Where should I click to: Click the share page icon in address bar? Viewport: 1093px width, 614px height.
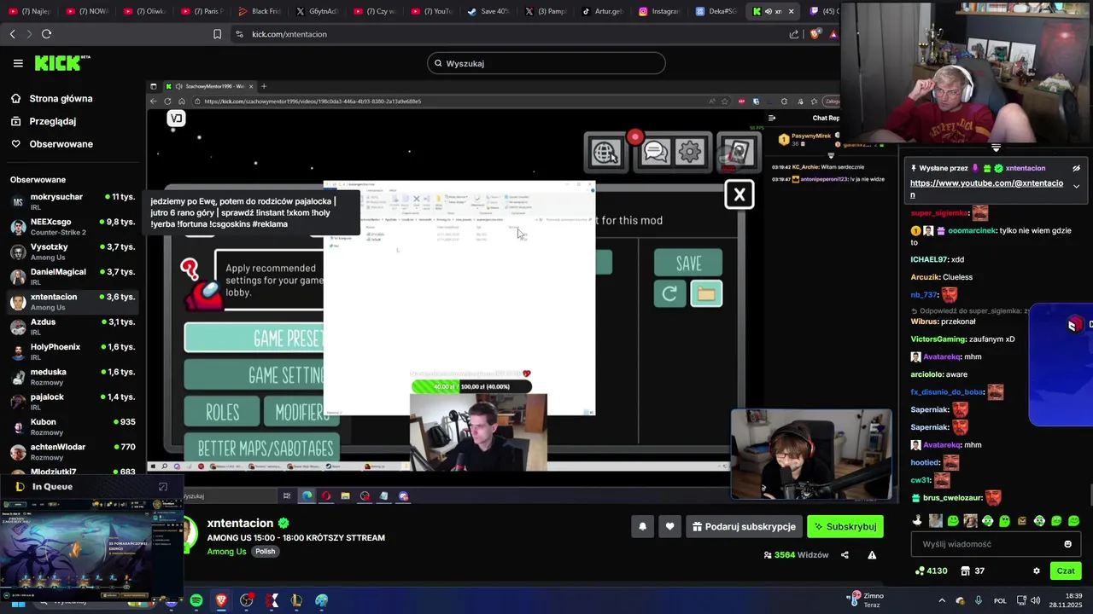point(794,34)
